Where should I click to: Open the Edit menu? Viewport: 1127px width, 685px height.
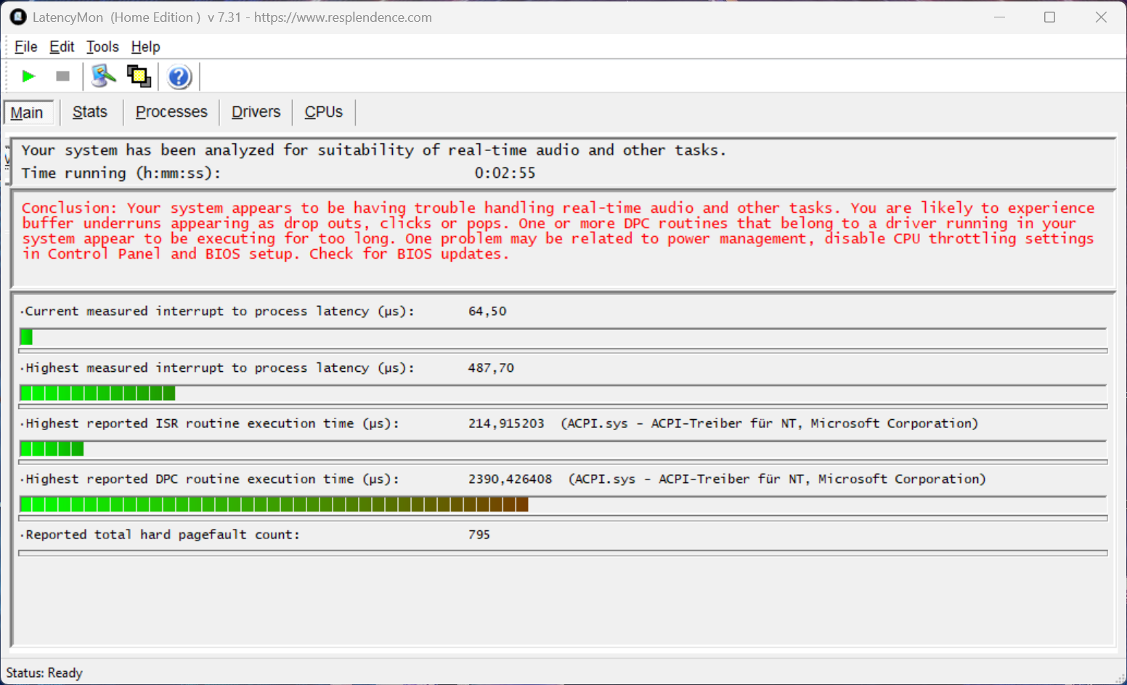point(62,46)
